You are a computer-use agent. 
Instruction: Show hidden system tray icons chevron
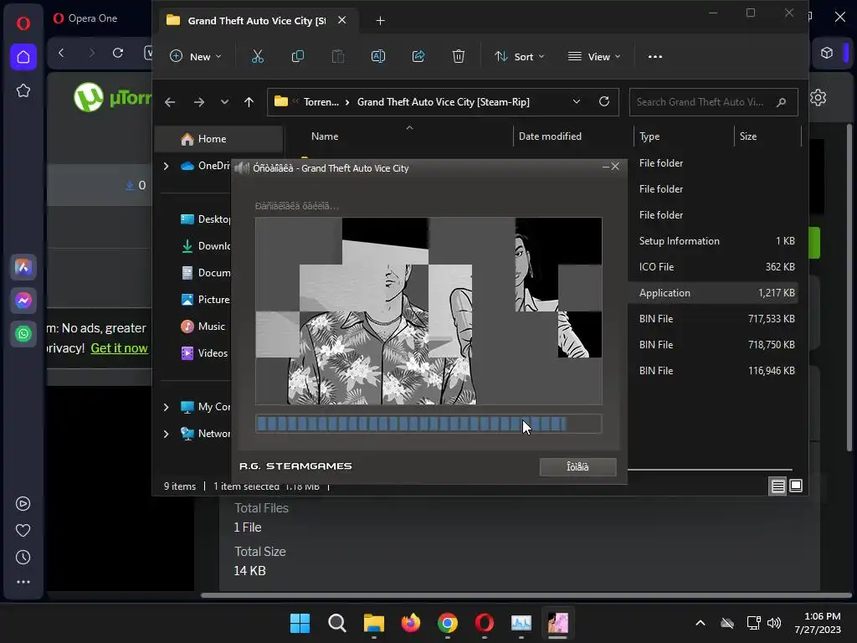tap(700, 623)
